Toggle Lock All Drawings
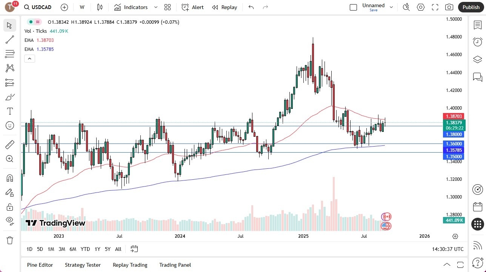This screenshot has height=272, width=486. (x=9, y=207)
